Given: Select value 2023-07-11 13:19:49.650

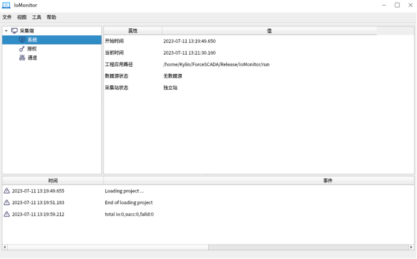Looking at the screenshot, I should (x=190, y=41).
